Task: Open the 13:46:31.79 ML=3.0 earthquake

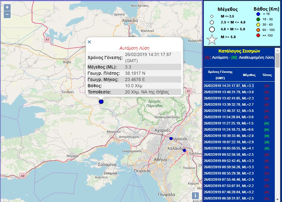Action: [229, 92]
